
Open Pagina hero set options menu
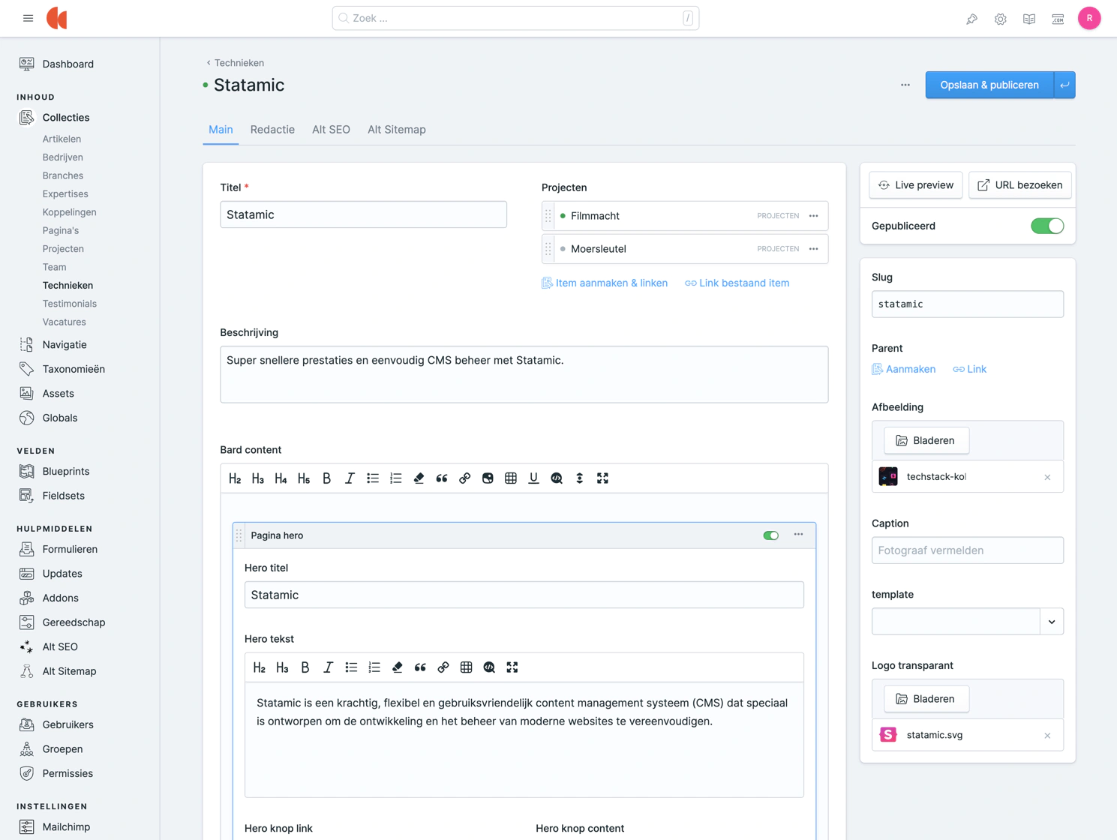click(x=798, y=535)
